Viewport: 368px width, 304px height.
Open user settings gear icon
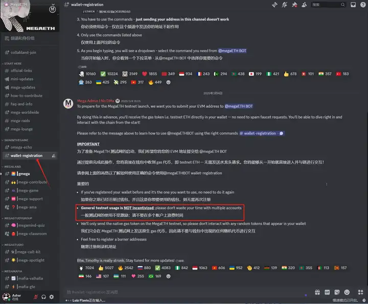pos(52,297)
